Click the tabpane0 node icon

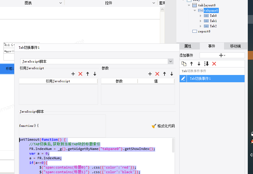tap(200, 10)
